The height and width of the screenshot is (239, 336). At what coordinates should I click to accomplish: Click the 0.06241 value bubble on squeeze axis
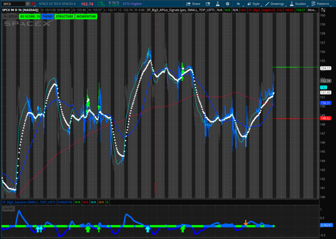(x=326, y=225)
